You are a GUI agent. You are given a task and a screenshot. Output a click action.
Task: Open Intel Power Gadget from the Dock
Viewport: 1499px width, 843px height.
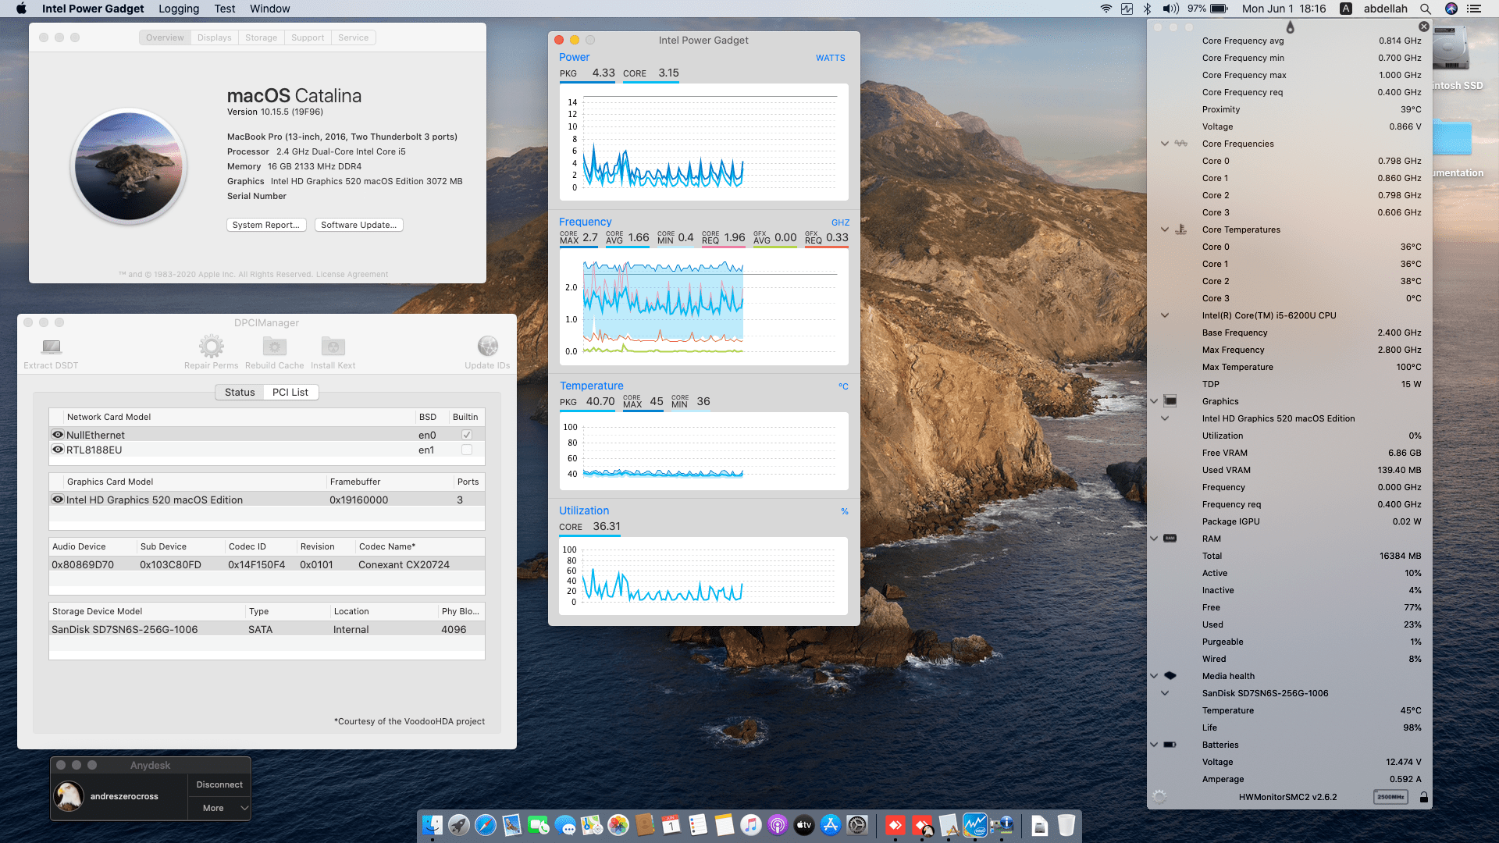pos(974,825)
